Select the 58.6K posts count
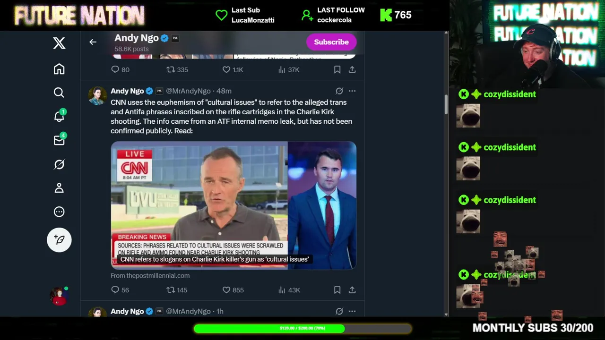The width and height of the screenshot is (605, 340). (131, 49)
